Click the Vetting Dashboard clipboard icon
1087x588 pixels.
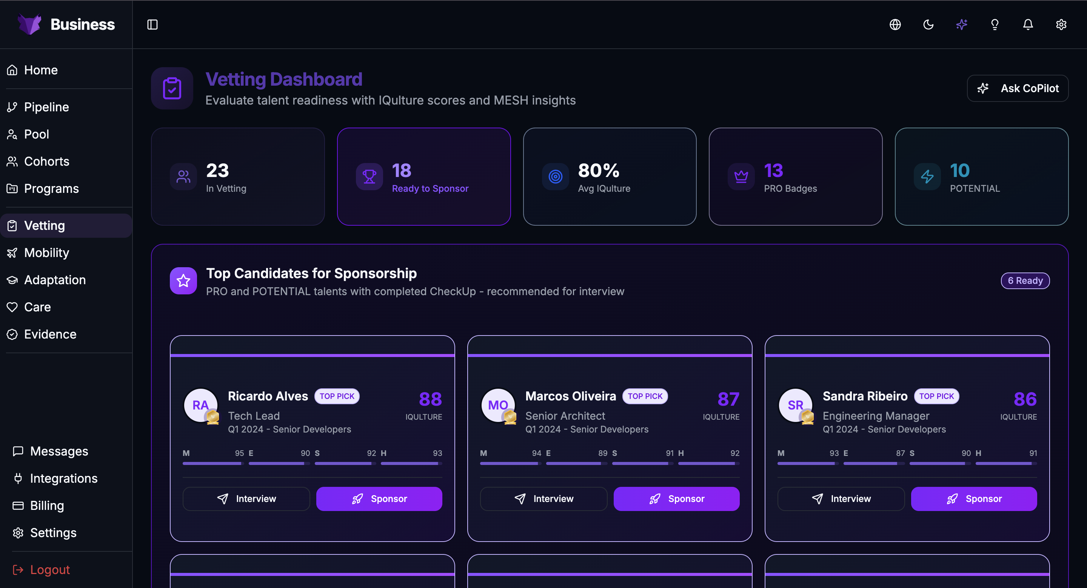click(172, 89)
